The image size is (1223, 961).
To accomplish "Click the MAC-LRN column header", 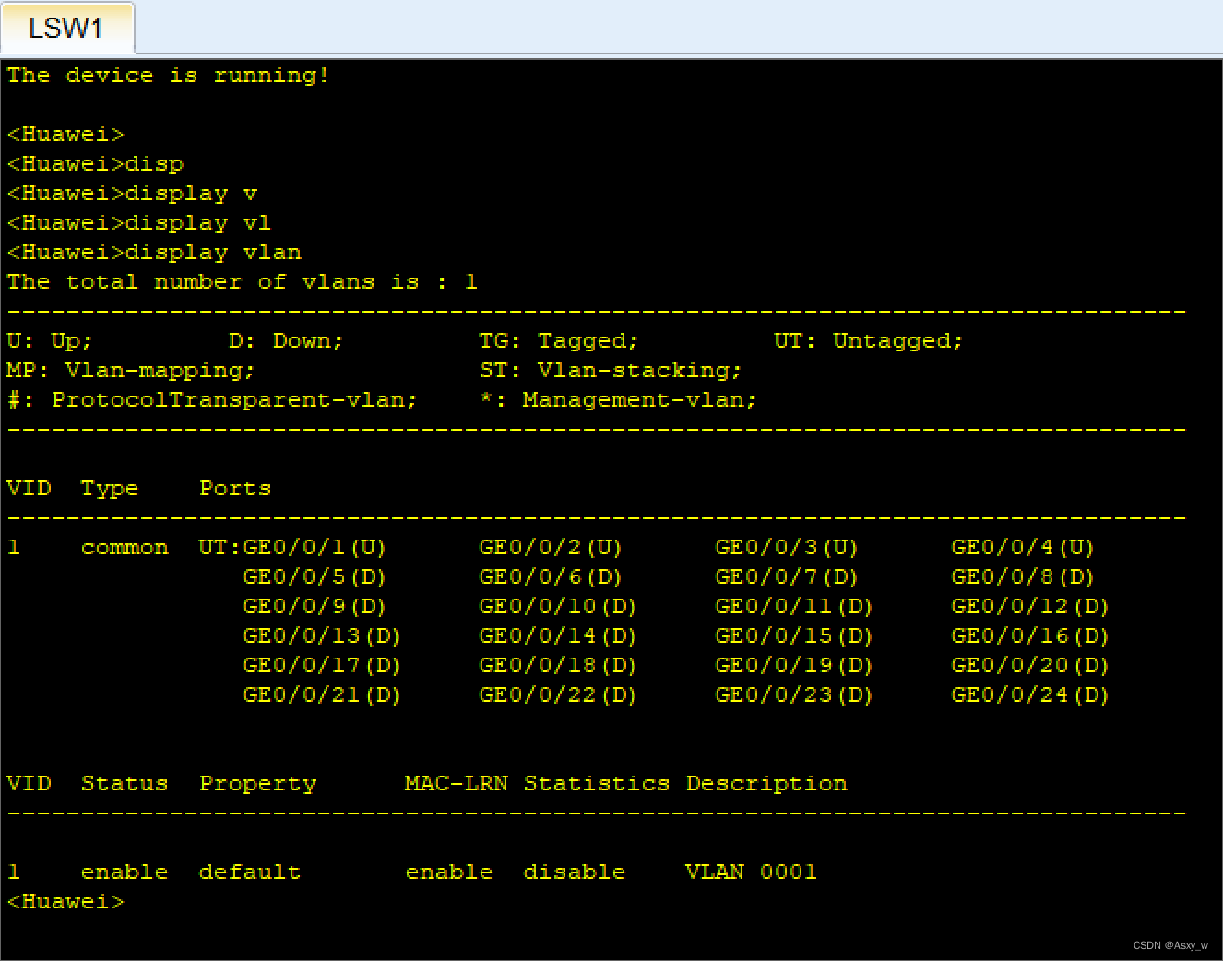I will 456,783.
